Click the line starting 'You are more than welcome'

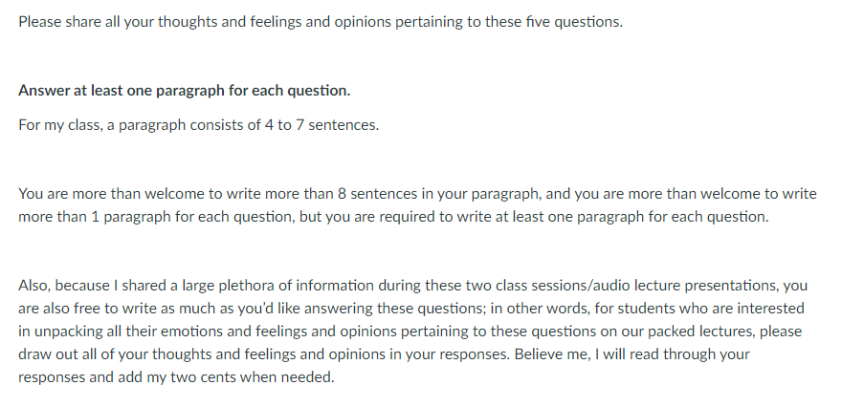pyautogui.click(x=417, y=194)
